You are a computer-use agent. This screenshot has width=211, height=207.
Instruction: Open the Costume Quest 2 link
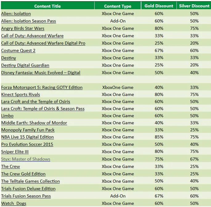pyautogui.click(x=18, y=50)
